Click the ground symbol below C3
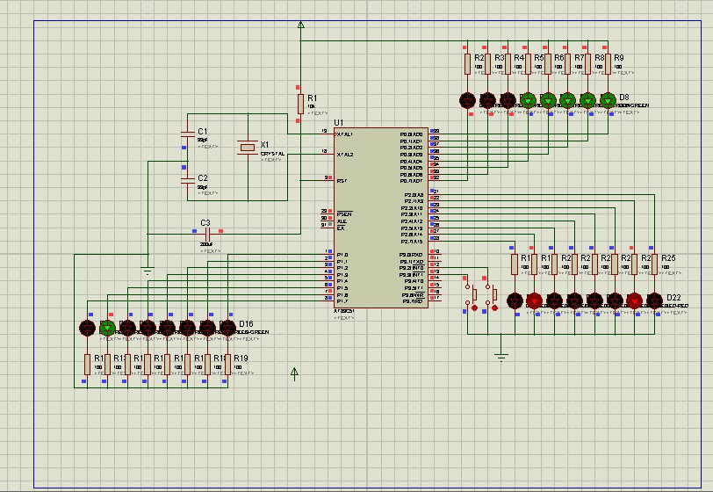The height and width of the screenshot is (492, 713). [x=148, y=271]
